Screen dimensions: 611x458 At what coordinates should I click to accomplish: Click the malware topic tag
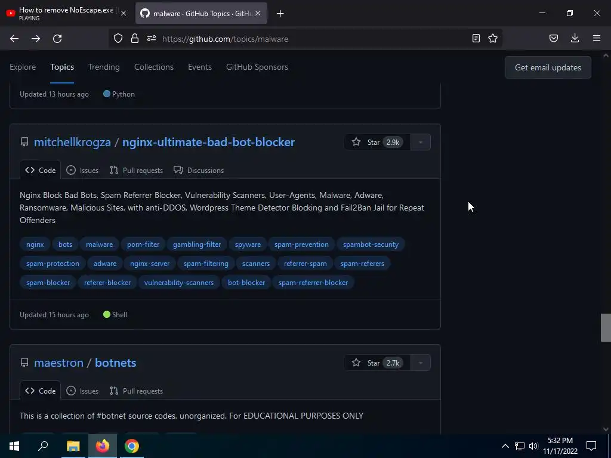(x=100, y=245)
